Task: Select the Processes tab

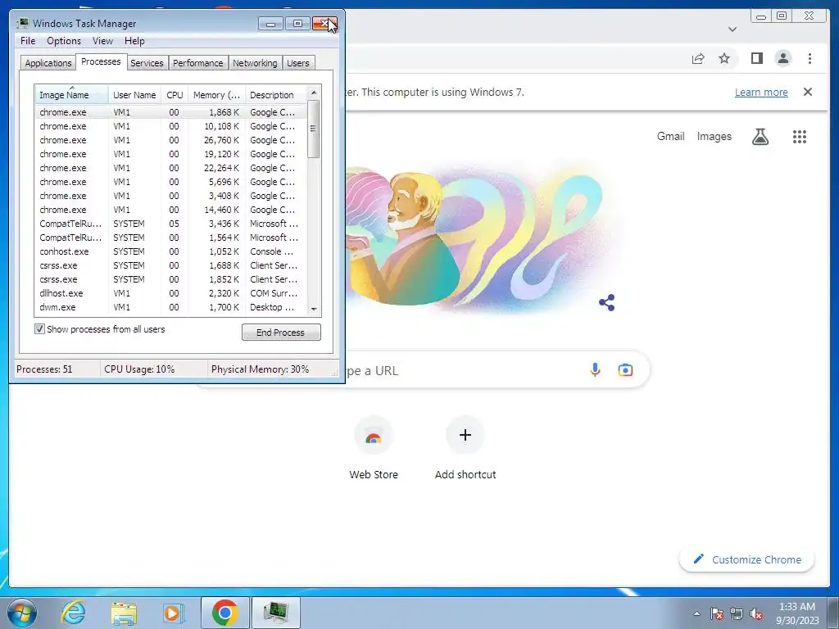Action: pos(101,61)
